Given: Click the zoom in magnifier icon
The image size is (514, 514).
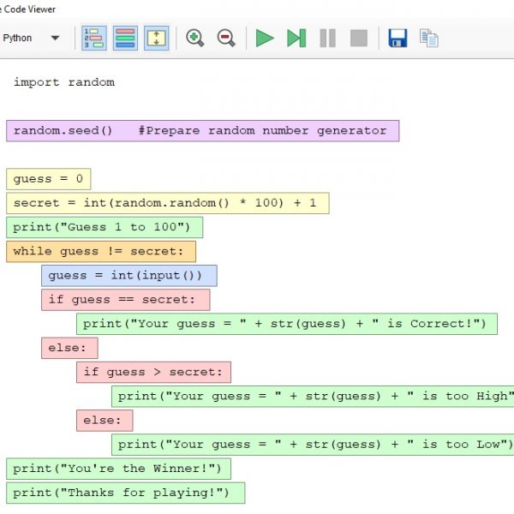Looking at the screenshot, I should [x=195, y=38].
